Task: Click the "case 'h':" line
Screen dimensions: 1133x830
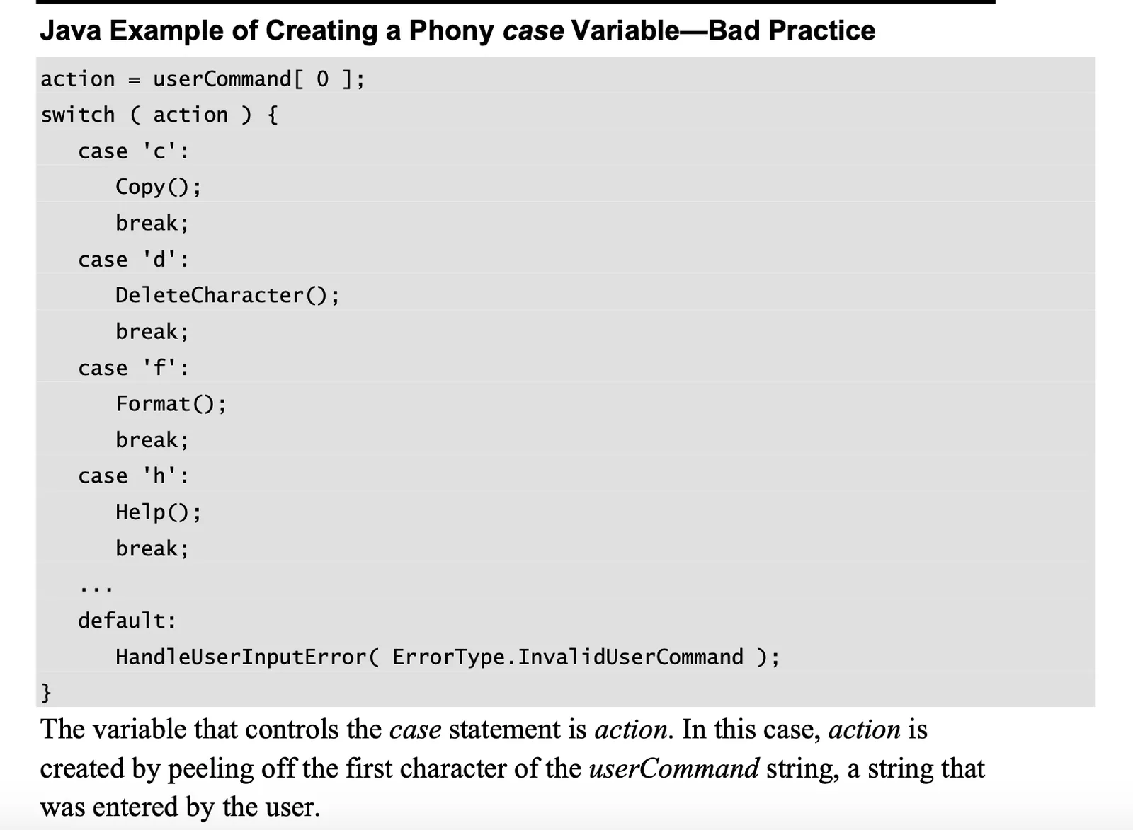Action: [x=134, y=476]
